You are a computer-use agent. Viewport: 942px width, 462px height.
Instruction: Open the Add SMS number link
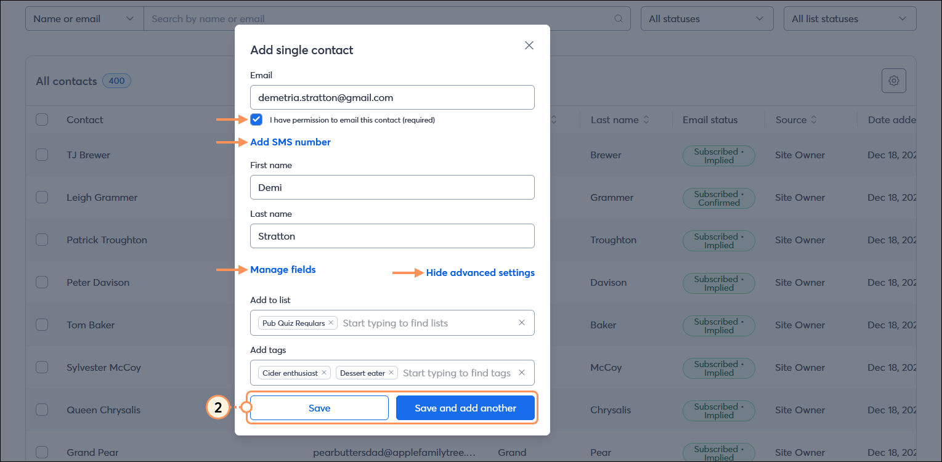click(x=290, y=142)
